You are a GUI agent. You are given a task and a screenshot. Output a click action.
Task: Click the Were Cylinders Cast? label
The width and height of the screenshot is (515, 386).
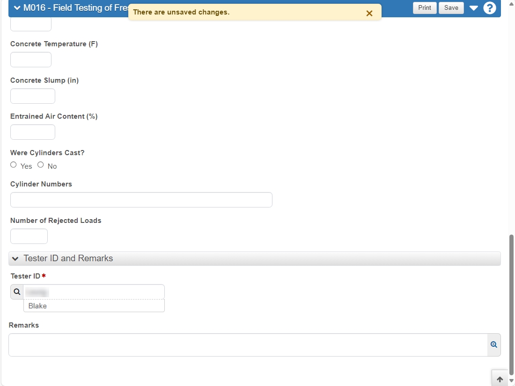pyautogui.click(x=47, y=153)
